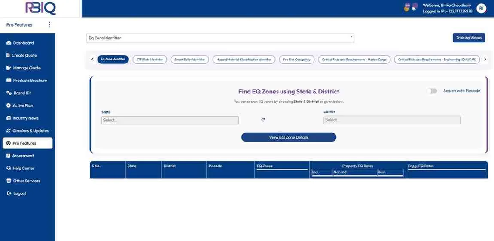
Task: Open Hazard Material Classification Identifier tab
Action: [x=244, y=60]
